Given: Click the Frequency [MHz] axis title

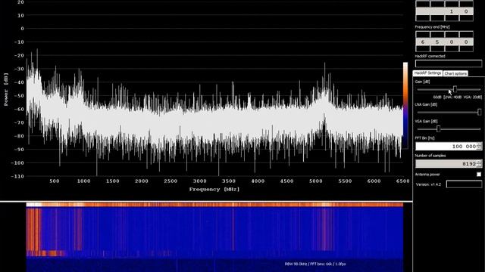Looking at the screenshot, I should pos(214,190).
